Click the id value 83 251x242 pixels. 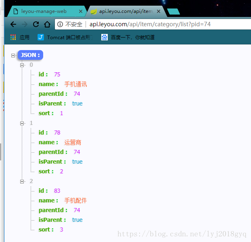point(57,191)
